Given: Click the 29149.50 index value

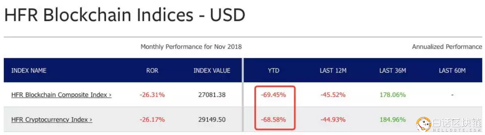Looking at the screenshot, I should pyautogui.click(x=212, y=120).
